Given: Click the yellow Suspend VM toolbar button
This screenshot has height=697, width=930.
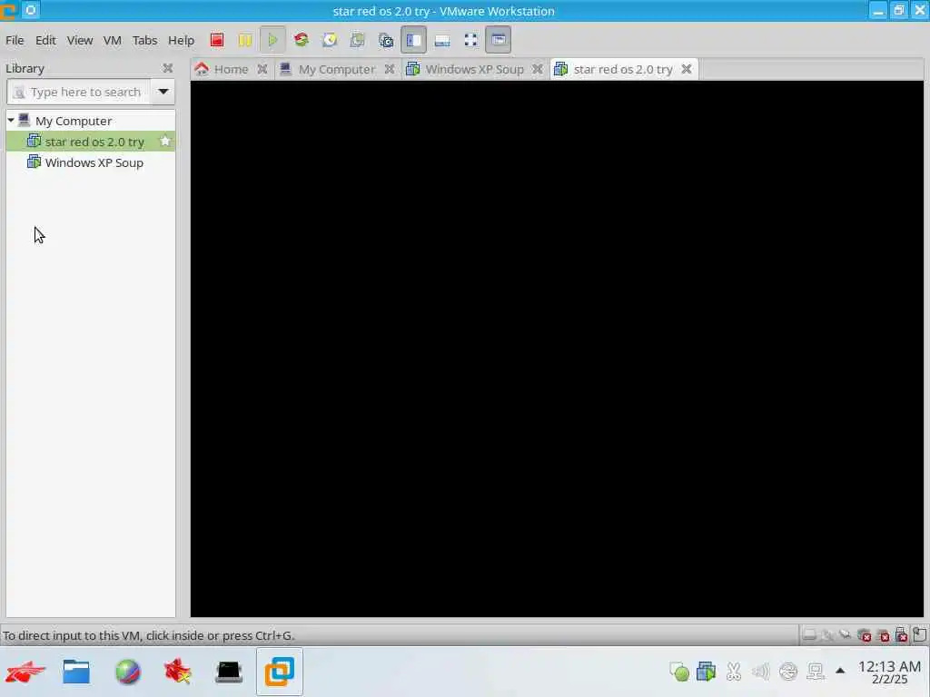Looking at the screenshot, I should (x=244, y=40).
